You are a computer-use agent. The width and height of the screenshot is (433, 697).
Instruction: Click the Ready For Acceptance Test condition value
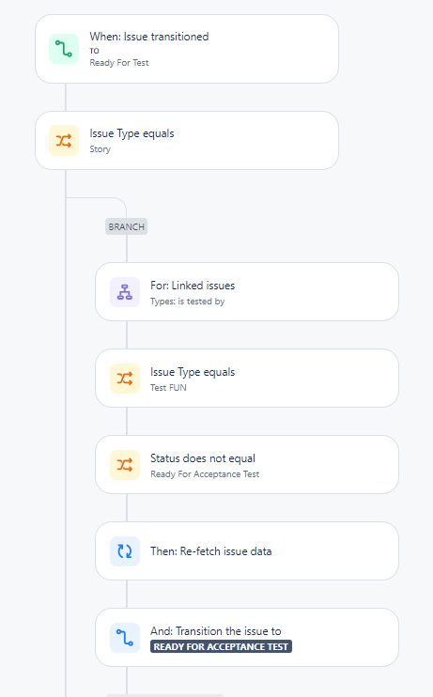point(205,474)
